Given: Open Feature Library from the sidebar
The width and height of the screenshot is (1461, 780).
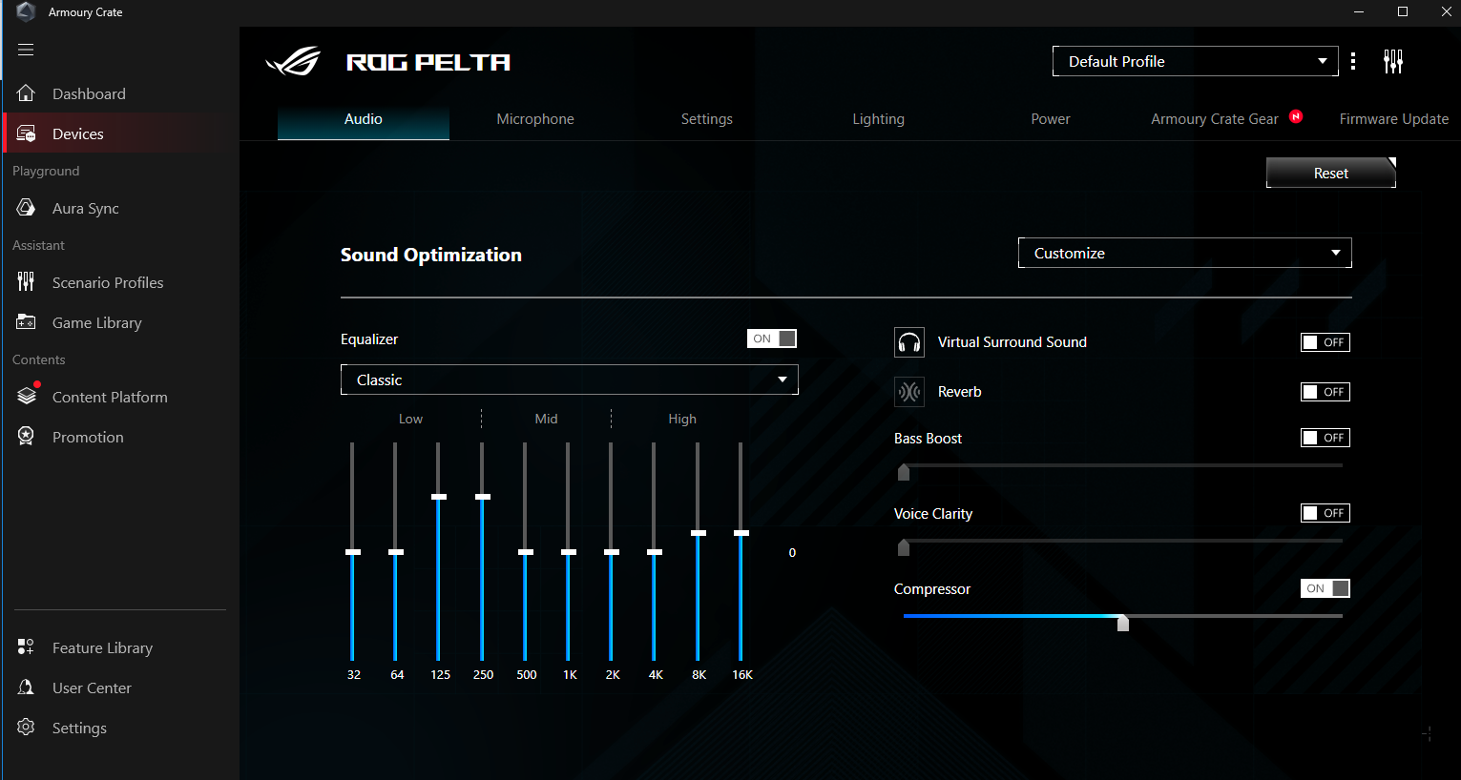Looking at the screenshot, I should [121, 647].
